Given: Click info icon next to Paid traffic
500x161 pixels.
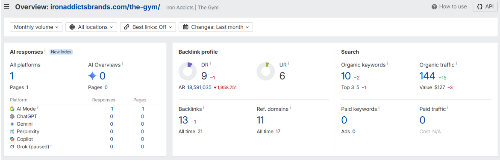Looking at the screenshot, I should 448,108.
